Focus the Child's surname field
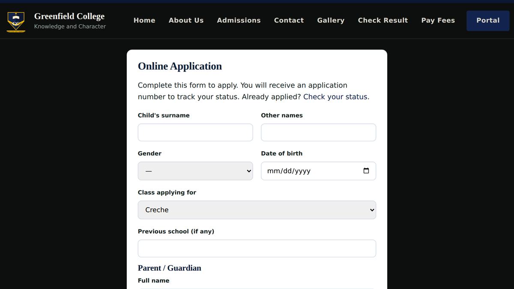This screenshot has width=514, height=289. pyautogui.click(x=195, y=132)
